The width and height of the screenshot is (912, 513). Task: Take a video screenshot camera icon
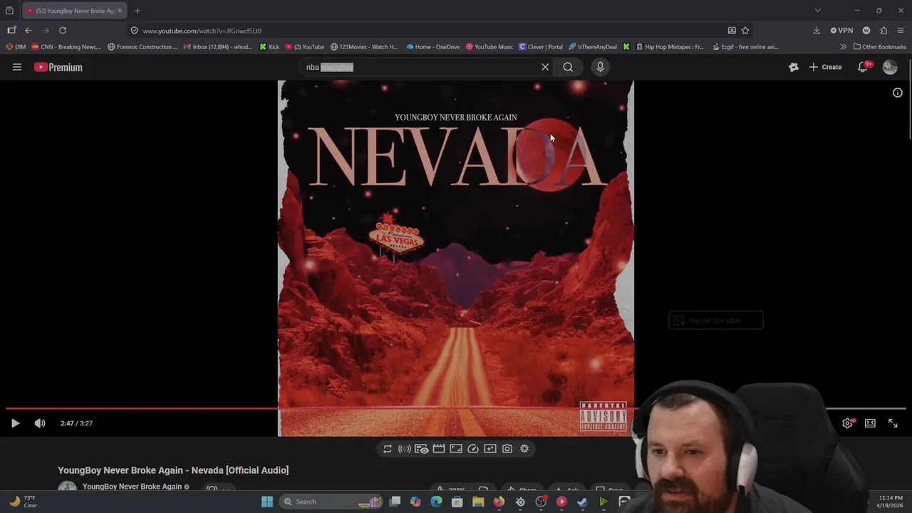click(x=507, y=449)
